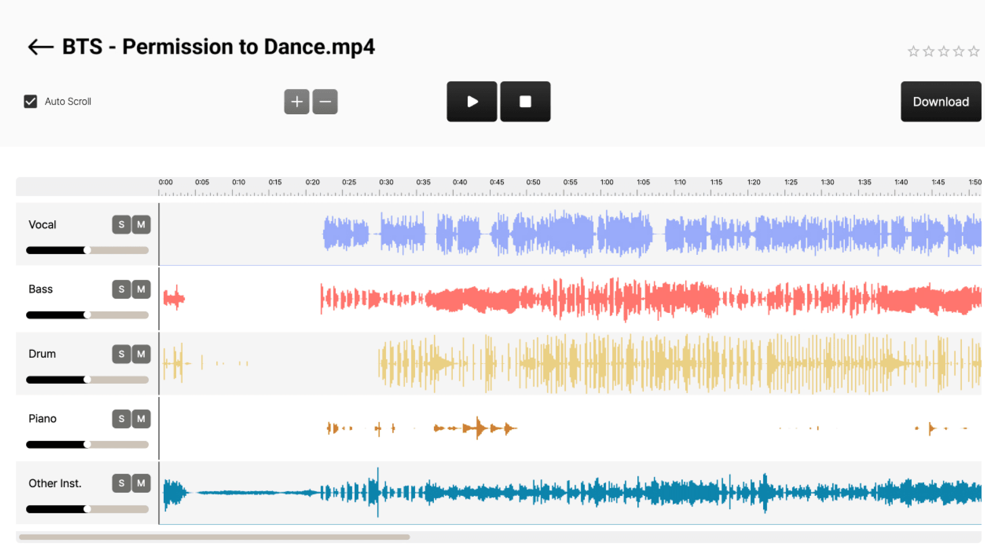
Task: Mute the Drum track
Action: pos(141,354)
